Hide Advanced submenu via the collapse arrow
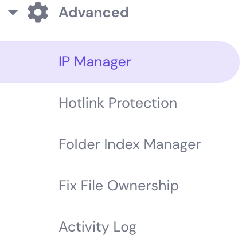The image size is (250, 251). coord(13,13)
